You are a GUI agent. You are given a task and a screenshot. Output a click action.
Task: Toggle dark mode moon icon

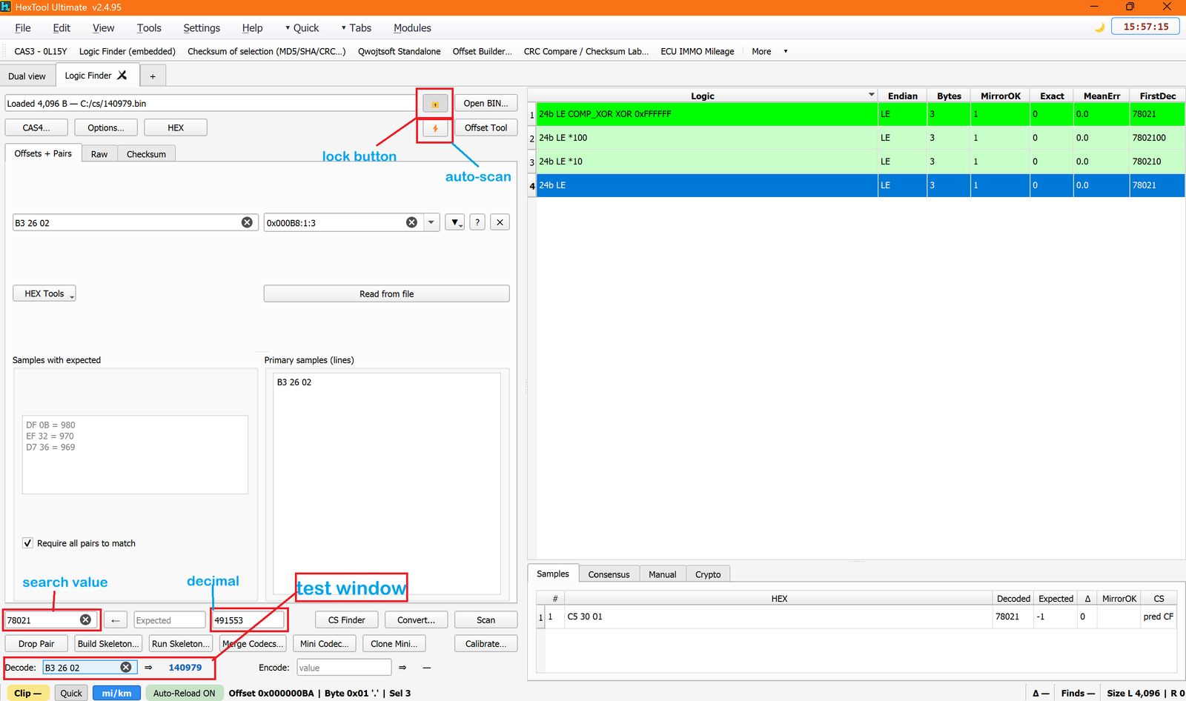tap(1099, 27)
